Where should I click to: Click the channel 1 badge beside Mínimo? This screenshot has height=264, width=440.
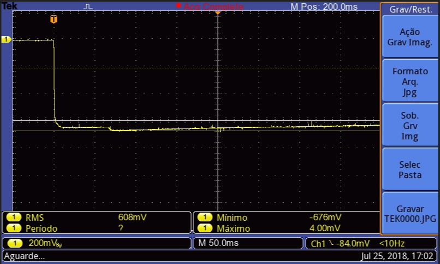(205, 217)
